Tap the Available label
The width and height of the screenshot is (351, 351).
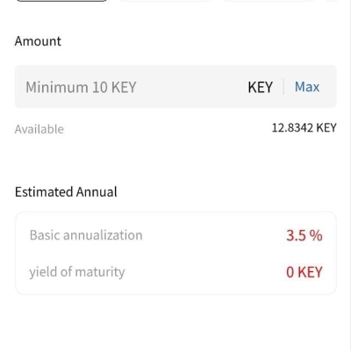click(39, 129)
